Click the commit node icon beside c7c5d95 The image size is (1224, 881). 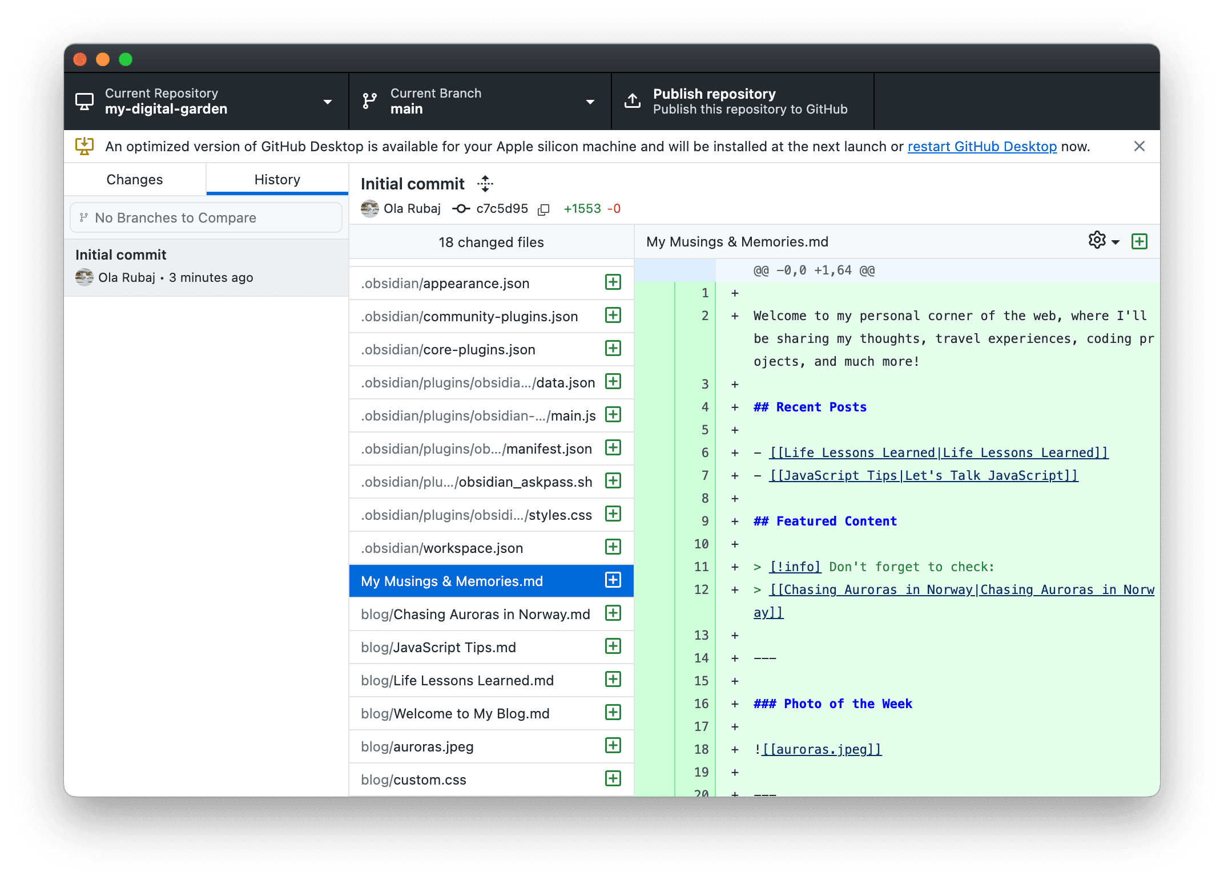461,209
